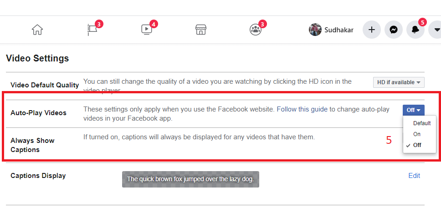This screenshot has width=441, height=213.
Task: Click the bell notification badge showing 5
Action: point(422,22)
